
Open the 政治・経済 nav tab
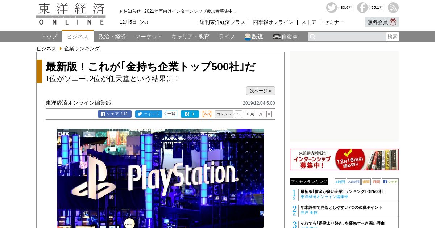pyautogui.click(x=112, y=37)
